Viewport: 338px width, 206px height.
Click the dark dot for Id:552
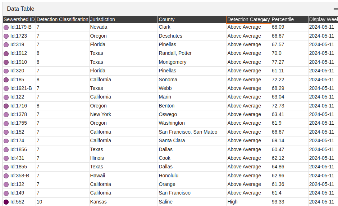pos(6,202)
